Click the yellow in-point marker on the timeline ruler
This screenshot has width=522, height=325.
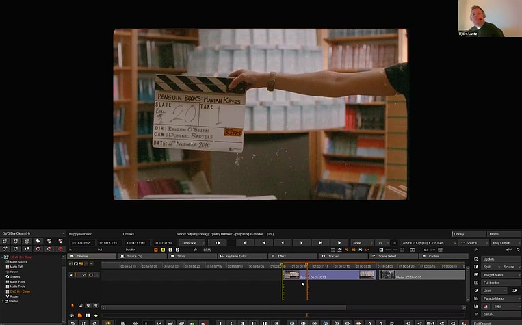[x=283, y=265]
